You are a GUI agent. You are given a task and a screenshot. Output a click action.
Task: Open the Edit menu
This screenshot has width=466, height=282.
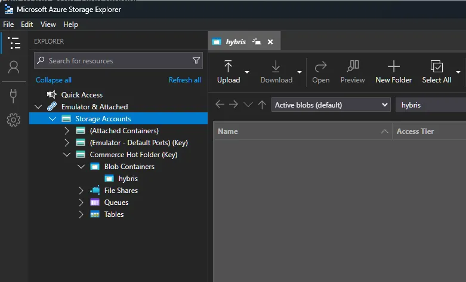(27, 24)
